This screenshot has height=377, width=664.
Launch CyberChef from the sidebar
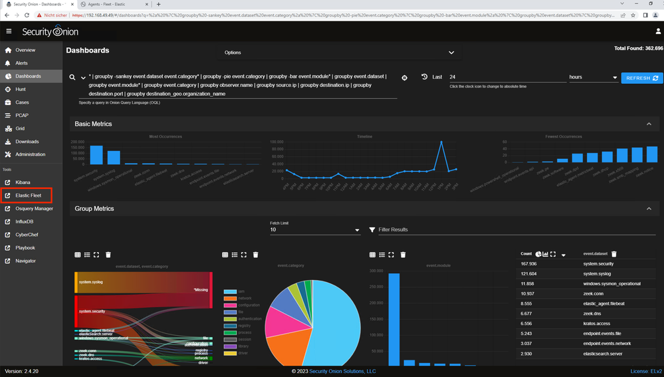(31, 235)
